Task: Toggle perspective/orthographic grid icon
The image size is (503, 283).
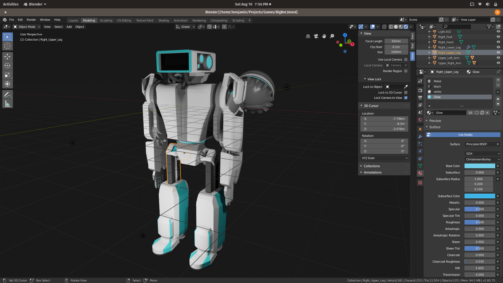Action: 308,36
